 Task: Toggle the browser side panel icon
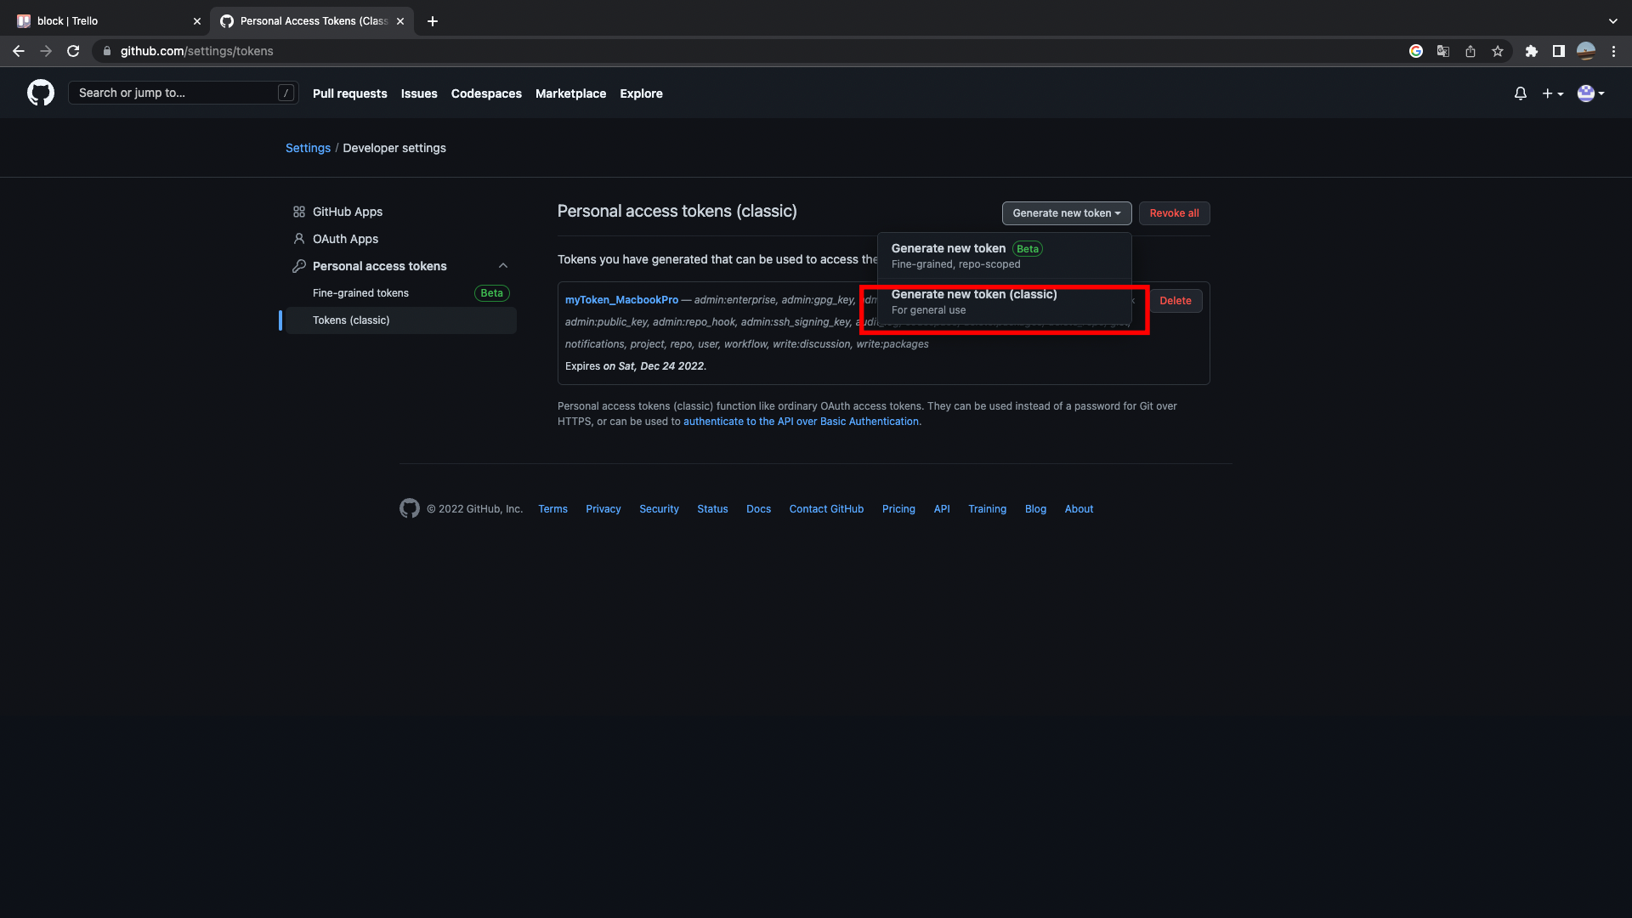tap(1559, 51)
